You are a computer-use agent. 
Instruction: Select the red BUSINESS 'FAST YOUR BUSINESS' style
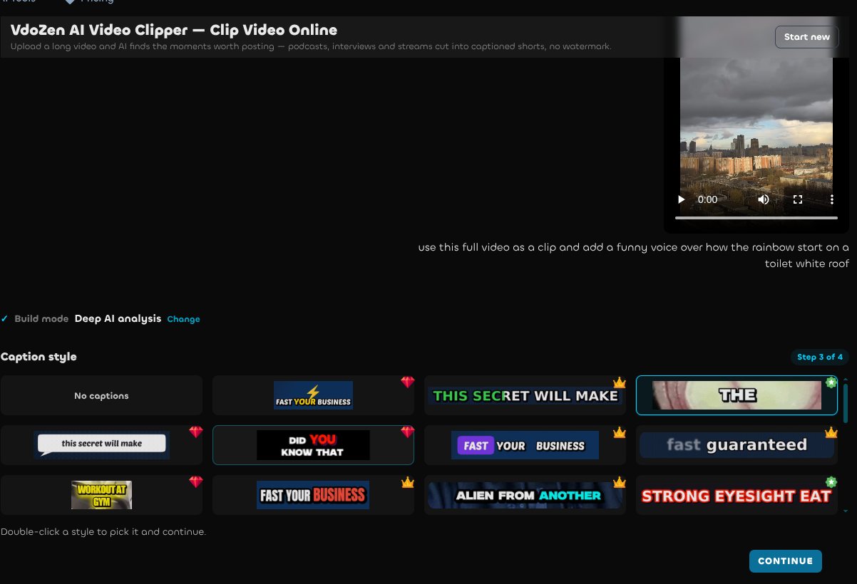click(313, 495)
